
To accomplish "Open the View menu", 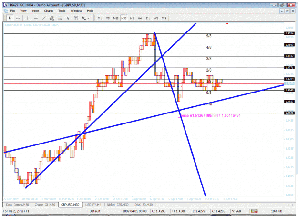I will pyautogui.click(x=23, y=11).
